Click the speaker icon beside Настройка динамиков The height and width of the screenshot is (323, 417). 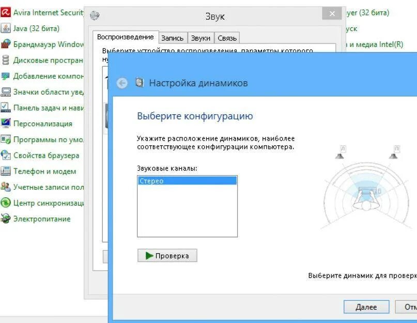pos(140,83)
